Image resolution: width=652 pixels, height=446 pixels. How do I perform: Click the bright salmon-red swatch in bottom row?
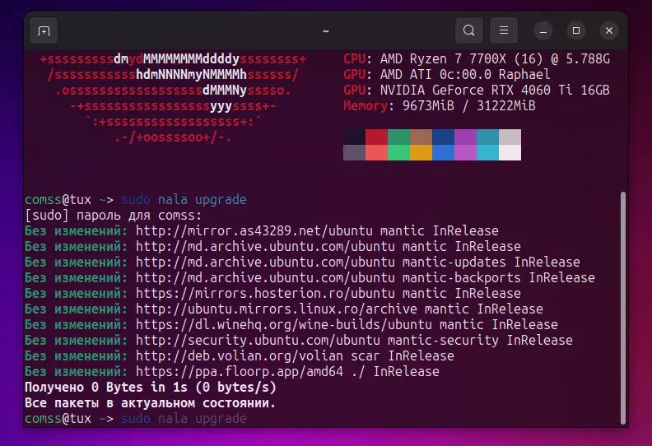click(377, 152)
